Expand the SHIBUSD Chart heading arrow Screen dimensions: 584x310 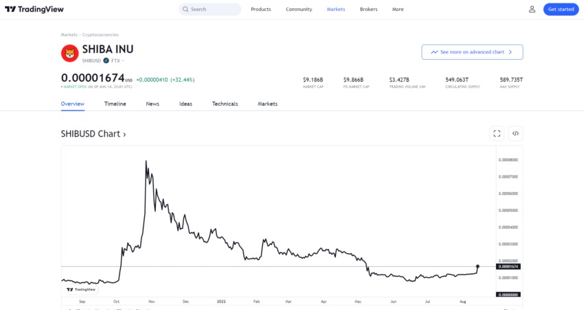coord(124,134)
